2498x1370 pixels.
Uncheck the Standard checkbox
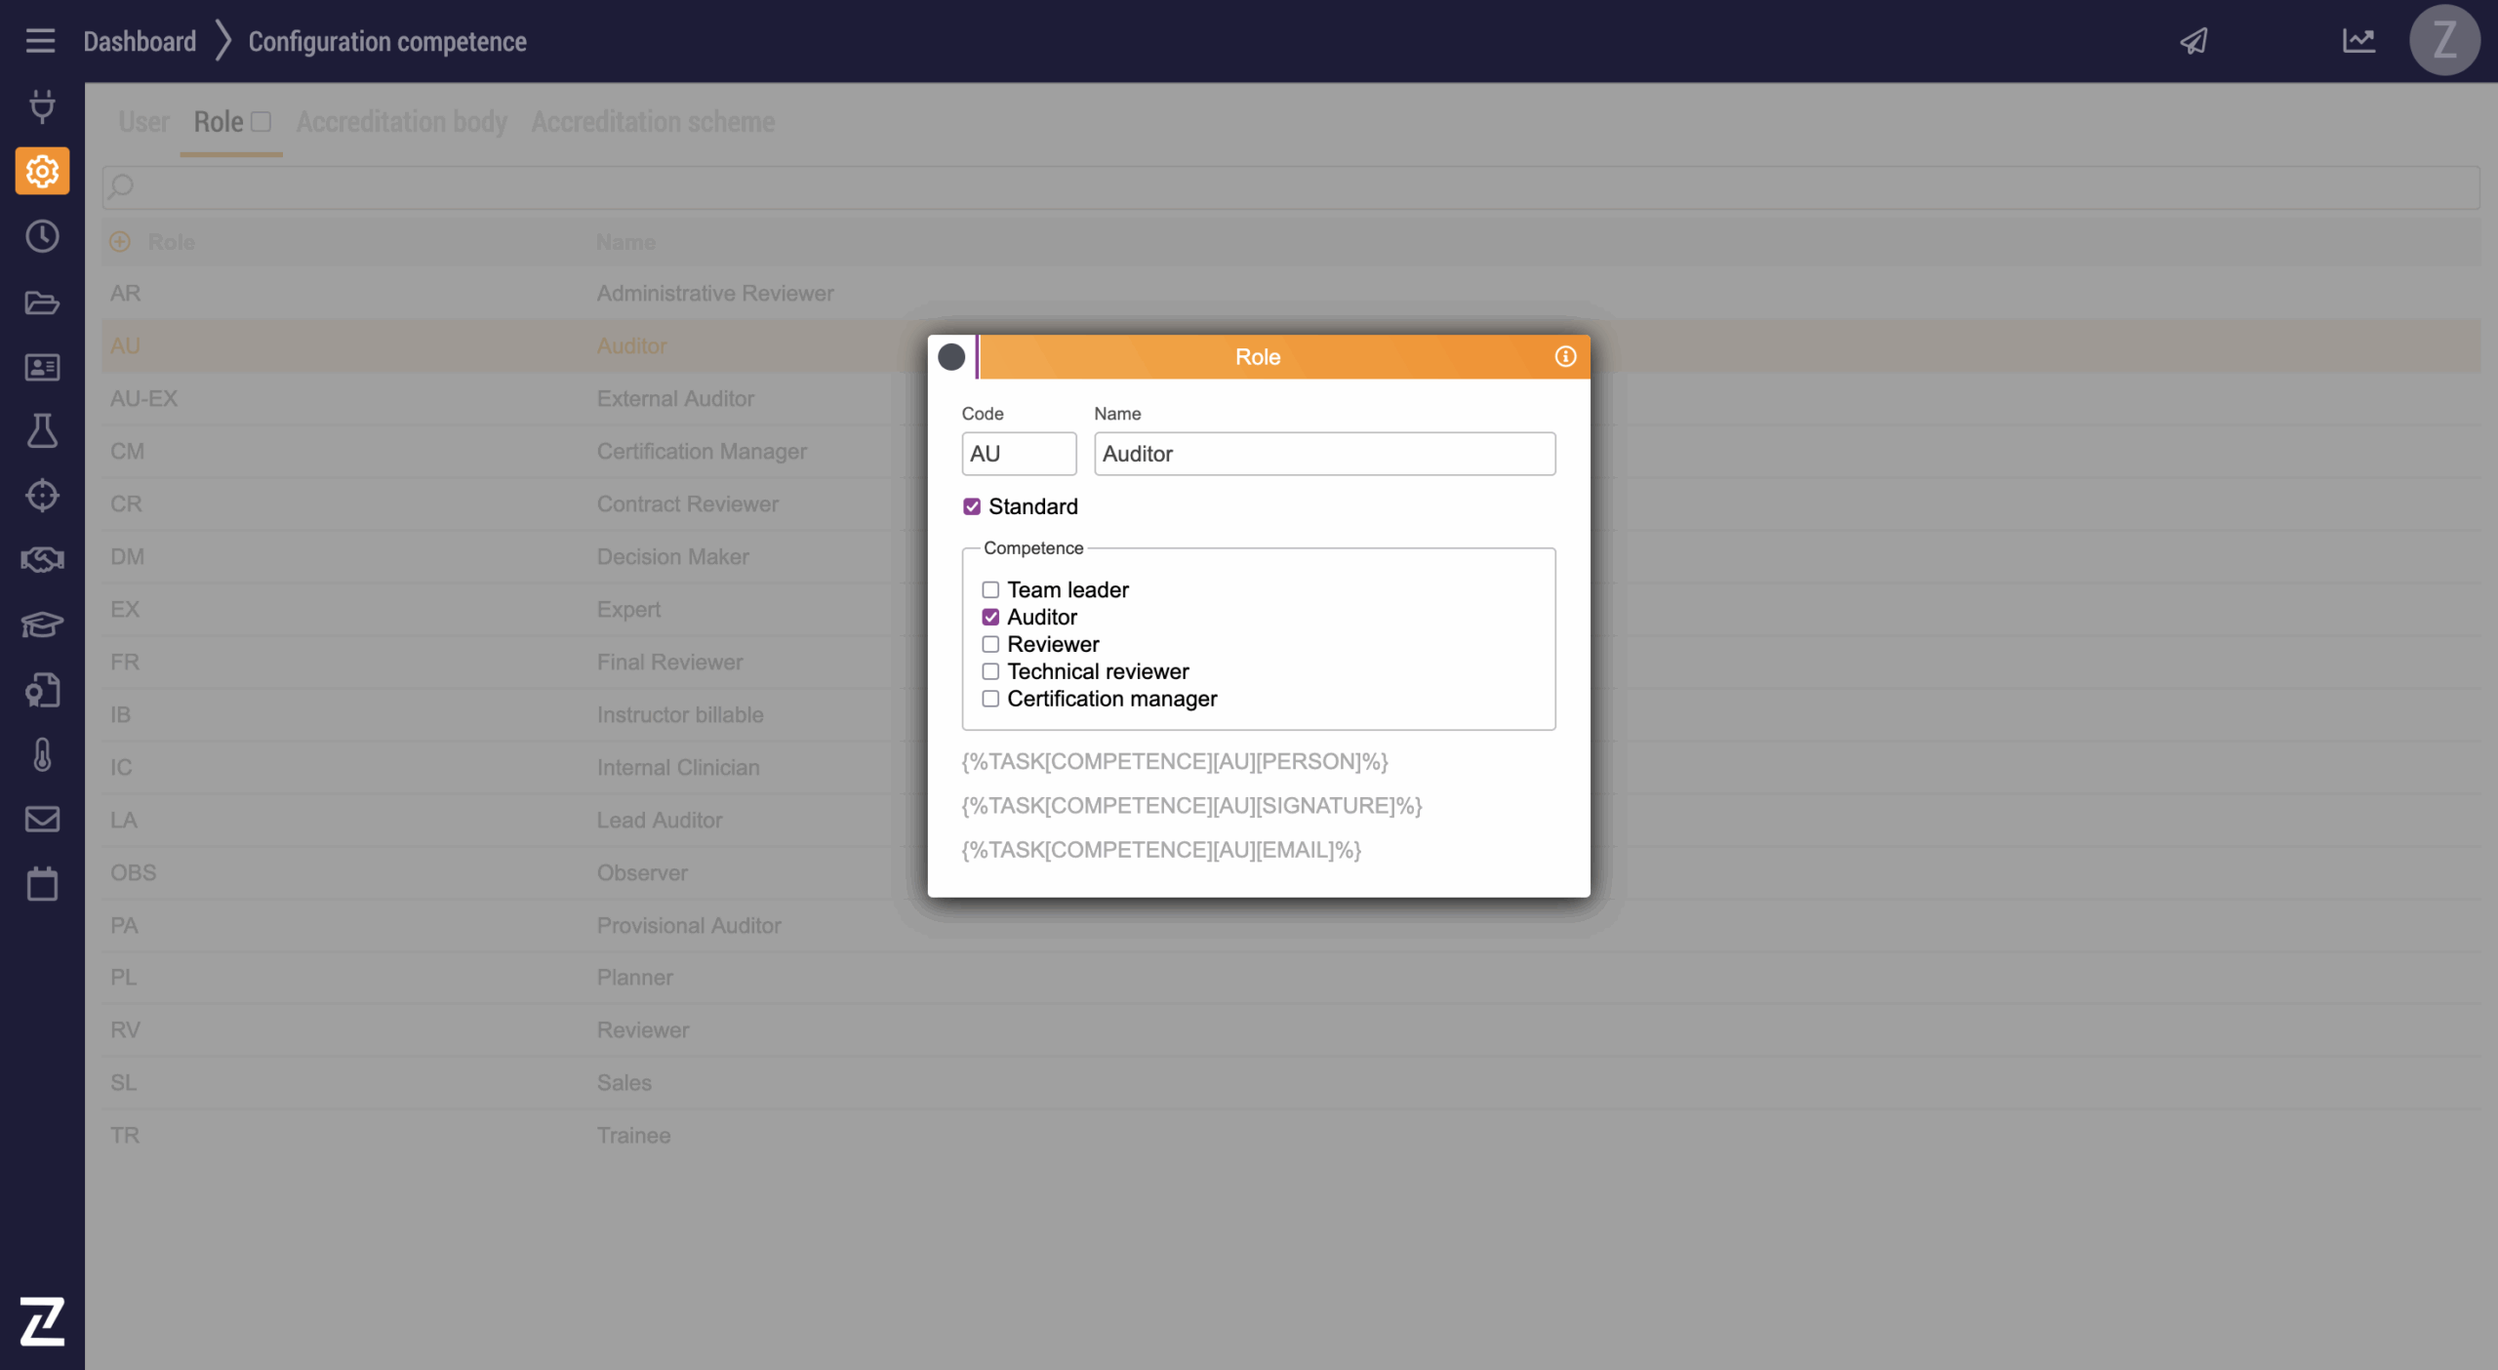tap(972, 506)
